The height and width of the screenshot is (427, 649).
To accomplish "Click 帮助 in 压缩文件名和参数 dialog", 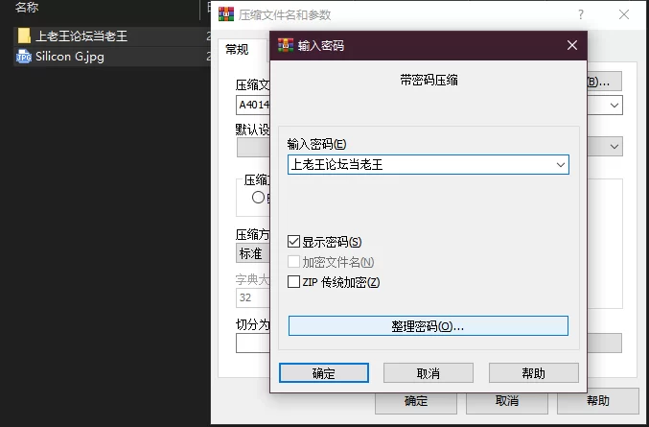I will pyautogui.click(x=598, y=401).
